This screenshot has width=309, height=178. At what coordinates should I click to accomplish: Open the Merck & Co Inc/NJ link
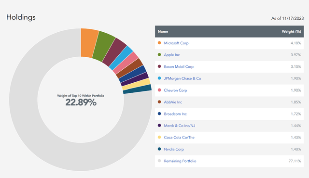point(179,126)
